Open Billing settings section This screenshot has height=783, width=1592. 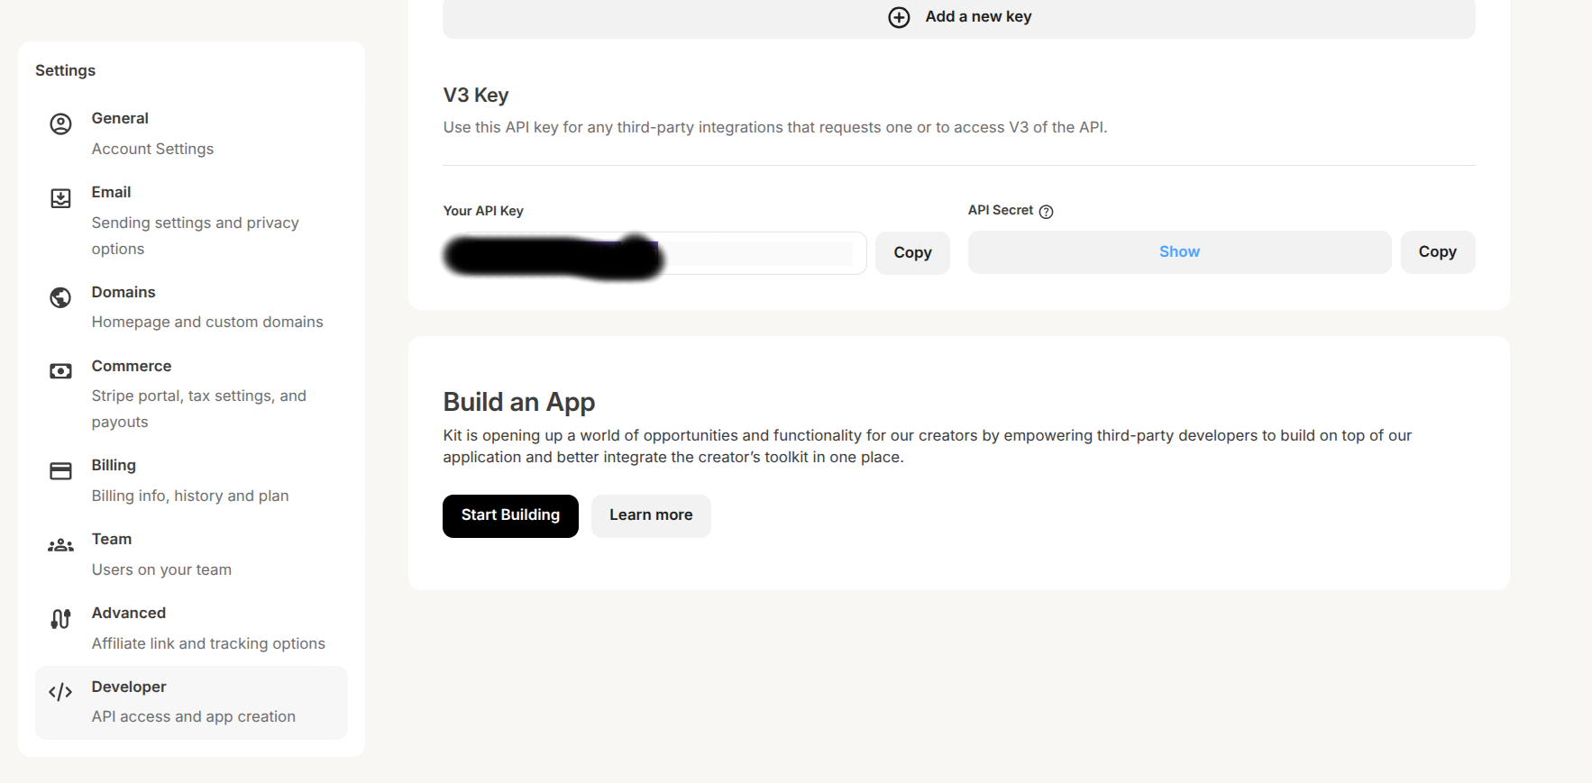191,480
